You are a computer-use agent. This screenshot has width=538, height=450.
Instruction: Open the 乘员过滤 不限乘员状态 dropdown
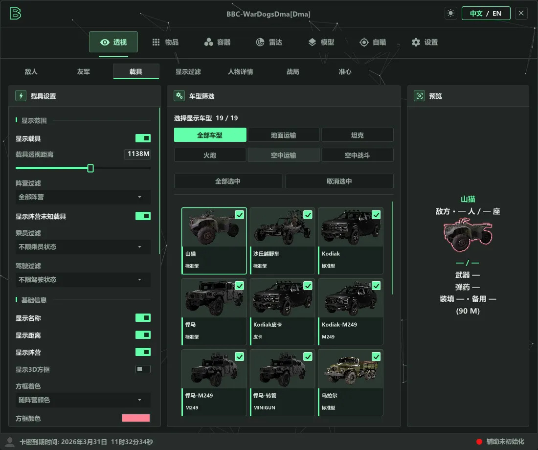[x=83, y=247]
